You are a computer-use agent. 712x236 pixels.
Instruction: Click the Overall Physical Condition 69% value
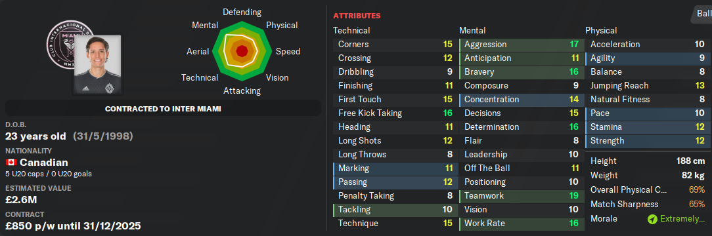click(696, 190)
